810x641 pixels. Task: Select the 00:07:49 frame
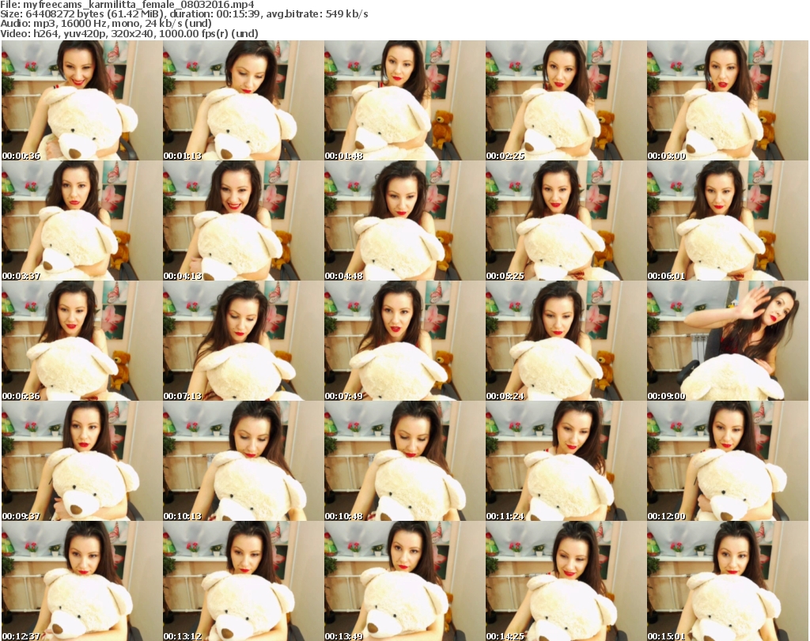[403, 341]
